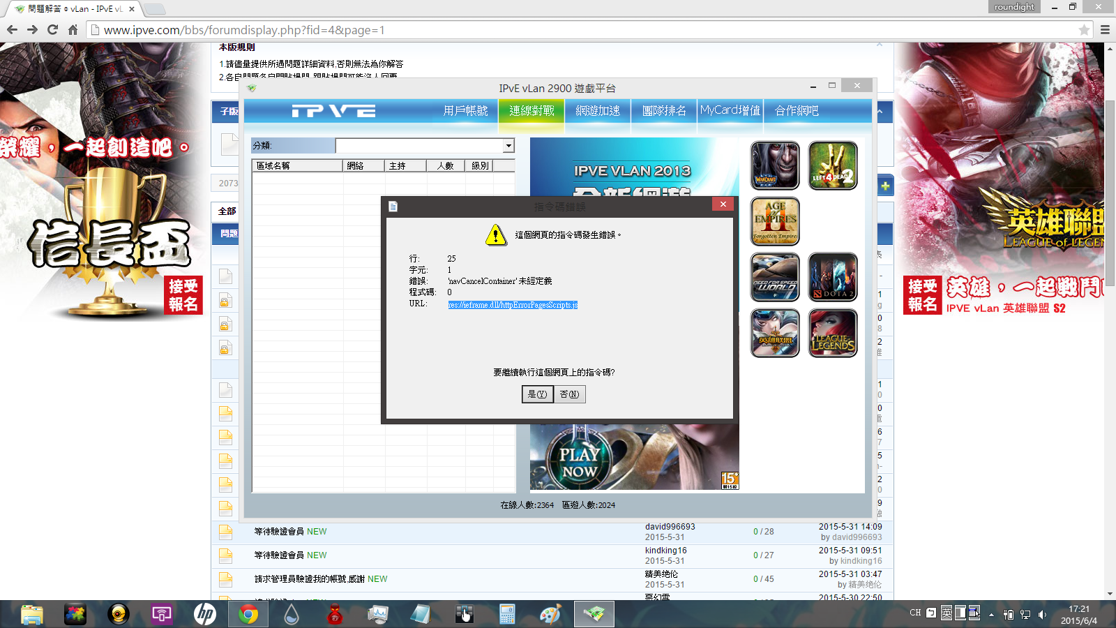Click the 區域名稱 column header
This screenshot has width=1116, height=628.
pos(297,166)
